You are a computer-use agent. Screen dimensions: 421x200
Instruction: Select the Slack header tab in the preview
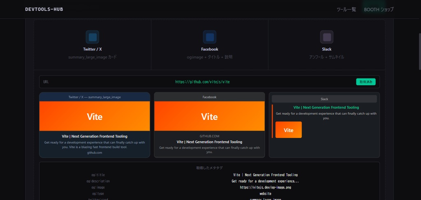324,99
